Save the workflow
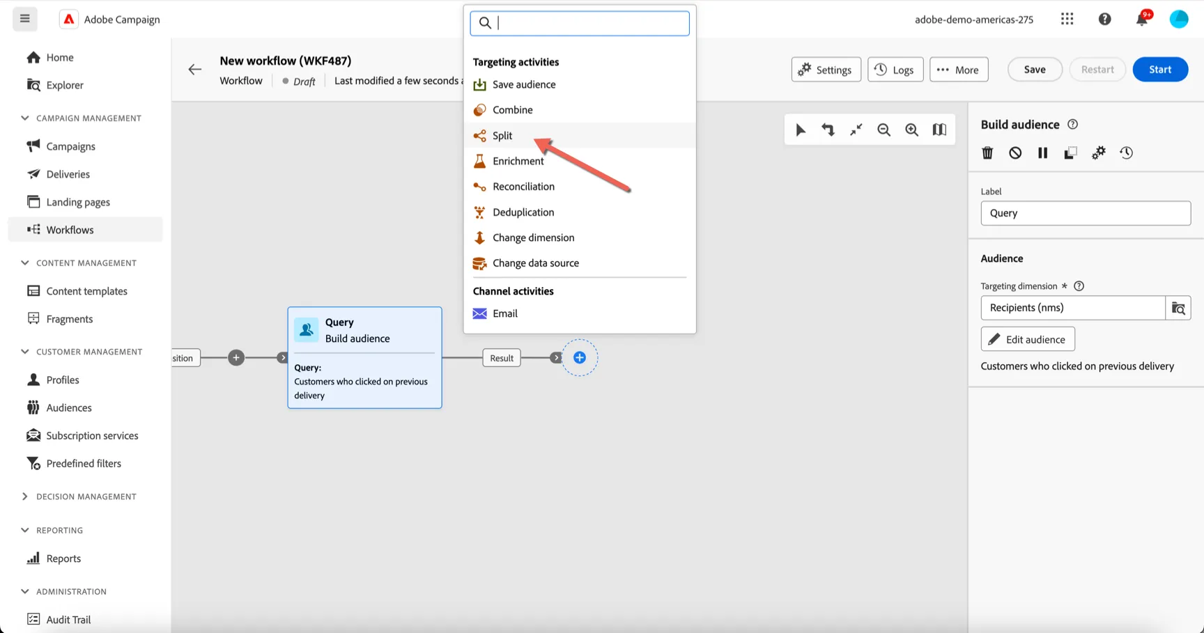 1035,69
